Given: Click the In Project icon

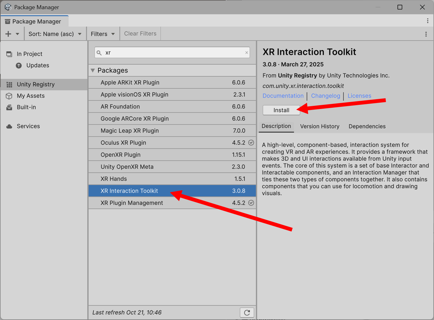Looking at the screenshot, I should [9, 54].
